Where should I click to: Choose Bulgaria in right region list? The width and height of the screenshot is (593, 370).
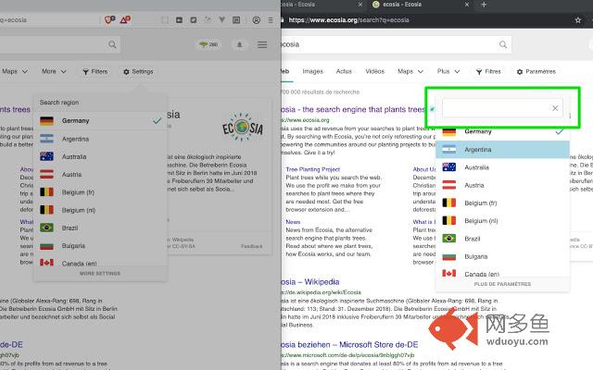tap(502, 256)
